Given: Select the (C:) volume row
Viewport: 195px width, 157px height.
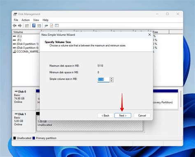Looking at the screenshot, I should point(26,36).
